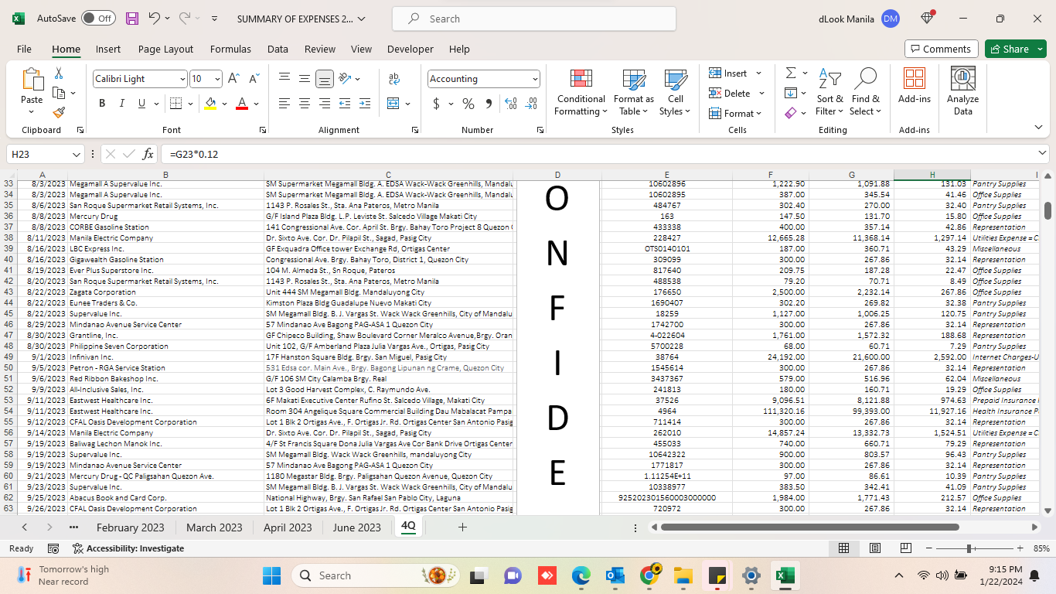Select the June 2023 sheet tab
The height and width of the screenshot is (594, 1056).
356,527
